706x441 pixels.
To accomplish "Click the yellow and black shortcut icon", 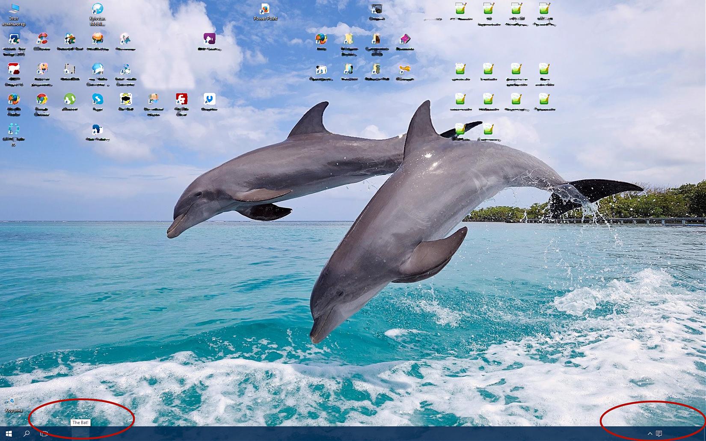I will tap(125, 100).
